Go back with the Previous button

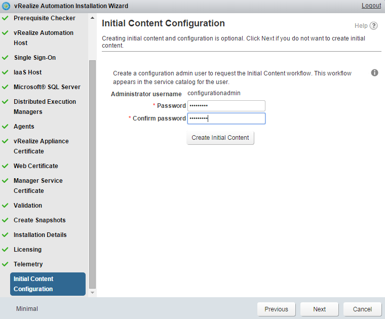276,309
